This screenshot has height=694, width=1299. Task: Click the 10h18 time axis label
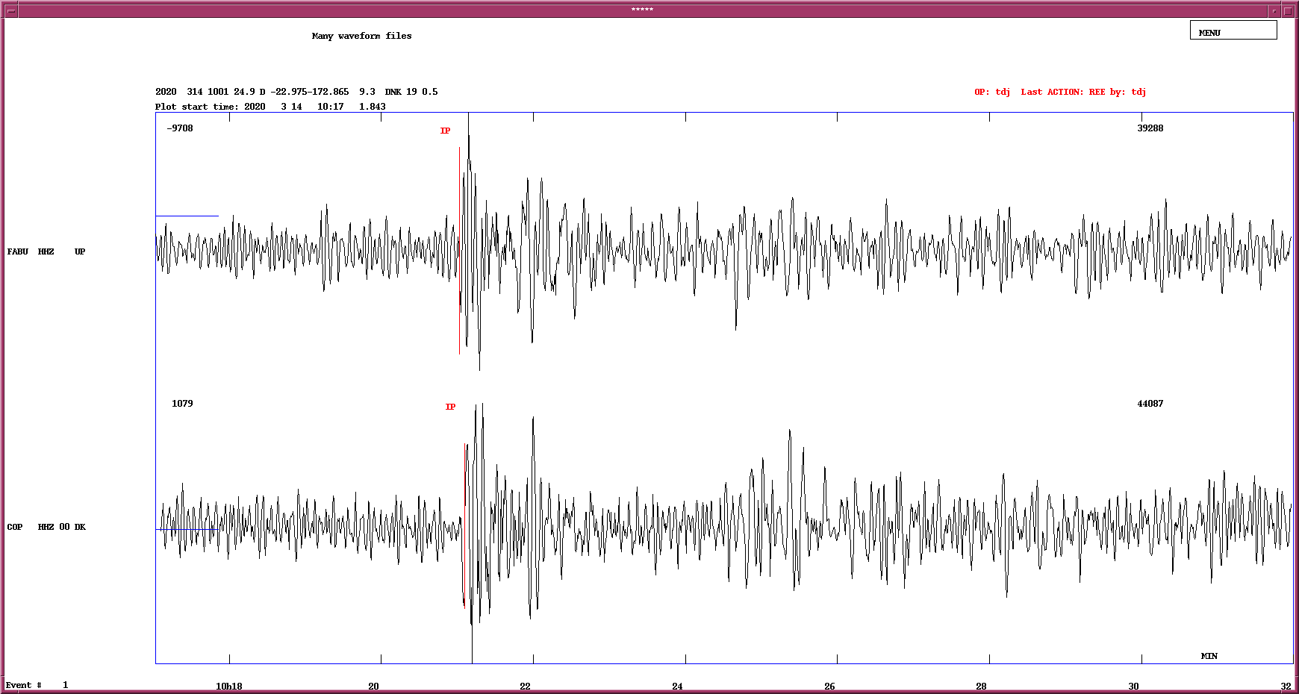tap(228, 684)
